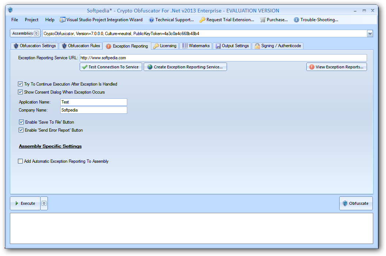Image resolution: width=386 pixels, height=256 pixels.
Task: Enable Add Automatic Exception Reporting To Assembly
Action: (x=20, y=161)
